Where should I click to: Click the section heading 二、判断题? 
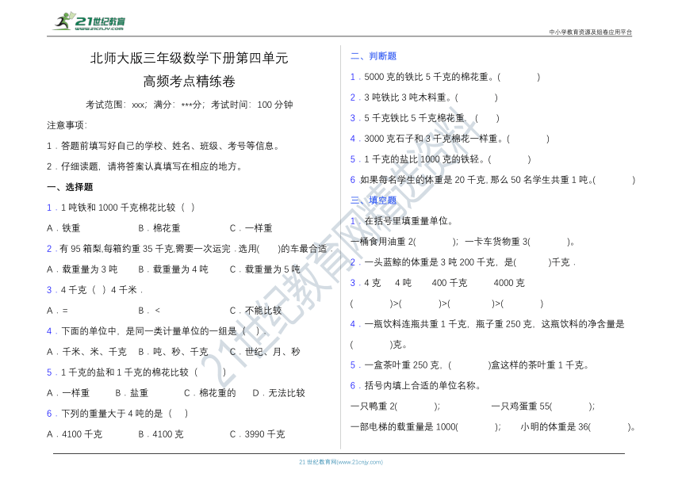[x=374, y=56]
